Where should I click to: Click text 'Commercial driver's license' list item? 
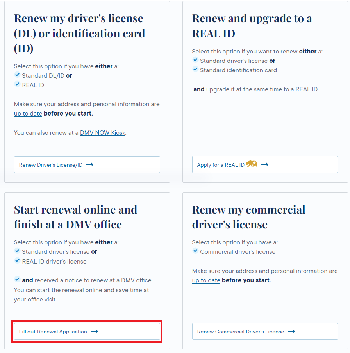pos(237,252)
